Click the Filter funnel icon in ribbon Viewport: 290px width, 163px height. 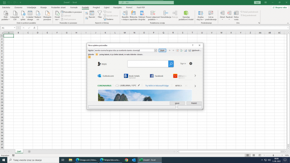100,13
